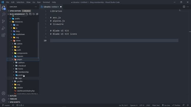
Task: Open the Extensions view
Action: click(x=3, y=35)
